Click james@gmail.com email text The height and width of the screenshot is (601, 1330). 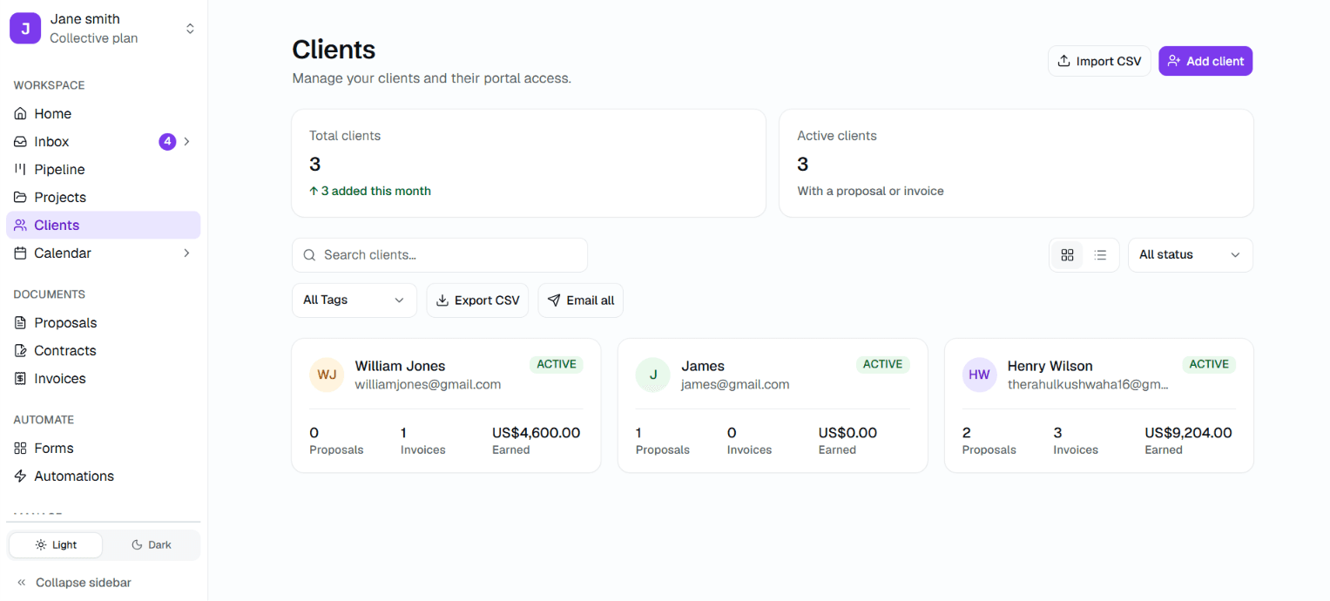point(735,384)
